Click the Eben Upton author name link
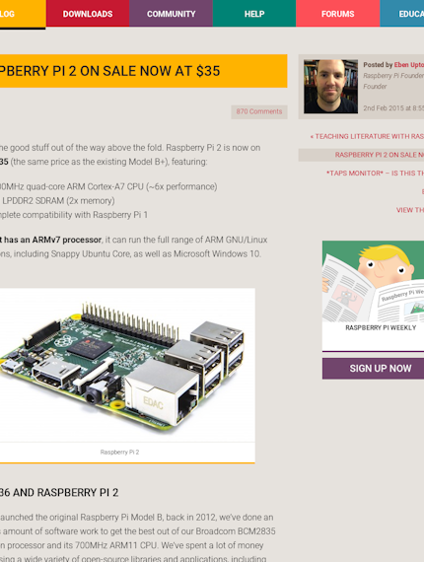The height and width of the screenshot is (562, 424). [409, 65]
